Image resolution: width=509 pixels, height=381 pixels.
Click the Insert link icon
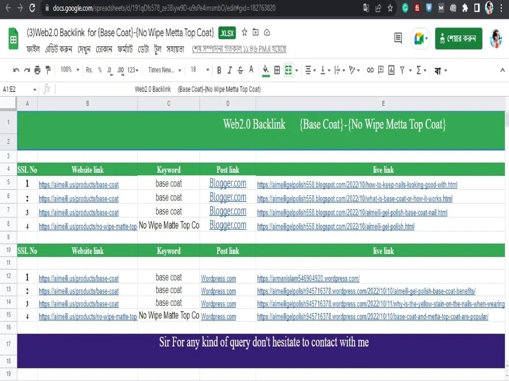click(x=370, y=70)
